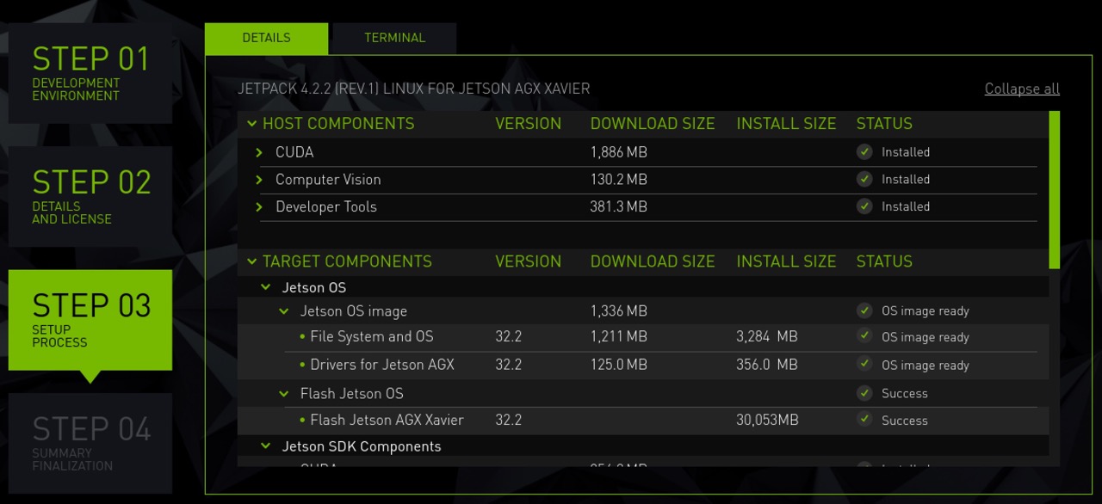Click Flash Jetson AGX Xavier success checkmark
1102x504 pixels.
[864, 420]
